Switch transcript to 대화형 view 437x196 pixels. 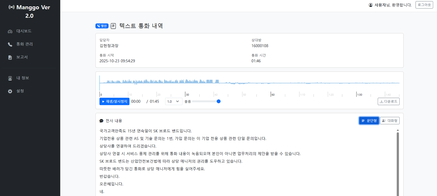(x=390, y=121)
